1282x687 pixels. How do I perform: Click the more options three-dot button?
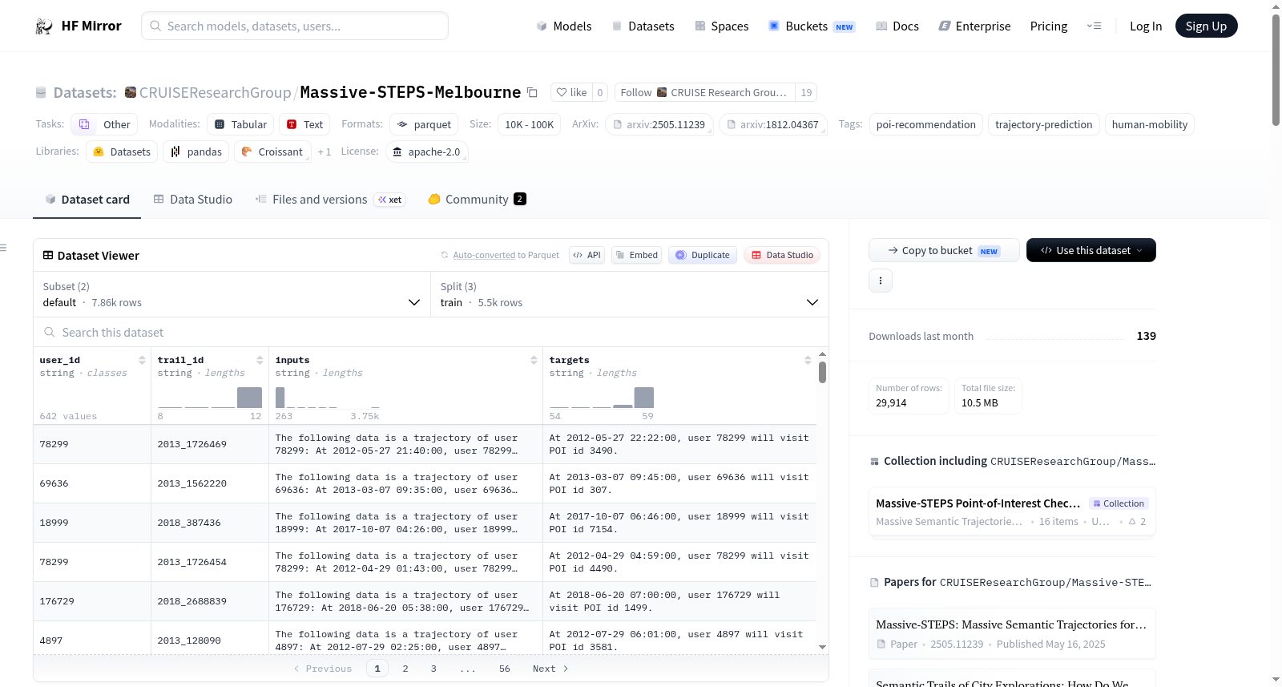pyautogui.click(x=881, y=281)
